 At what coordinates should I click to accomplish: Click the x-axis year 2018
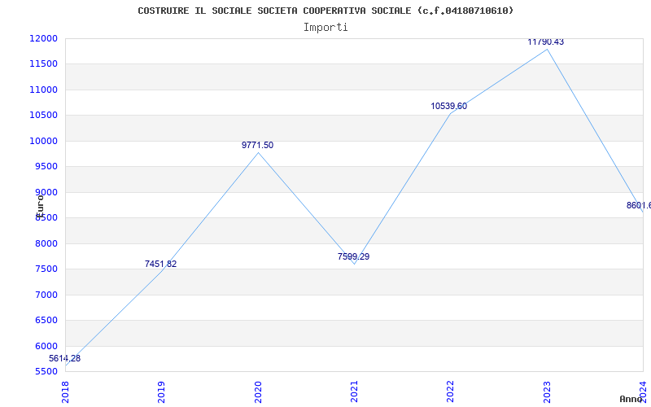(65, 392)
